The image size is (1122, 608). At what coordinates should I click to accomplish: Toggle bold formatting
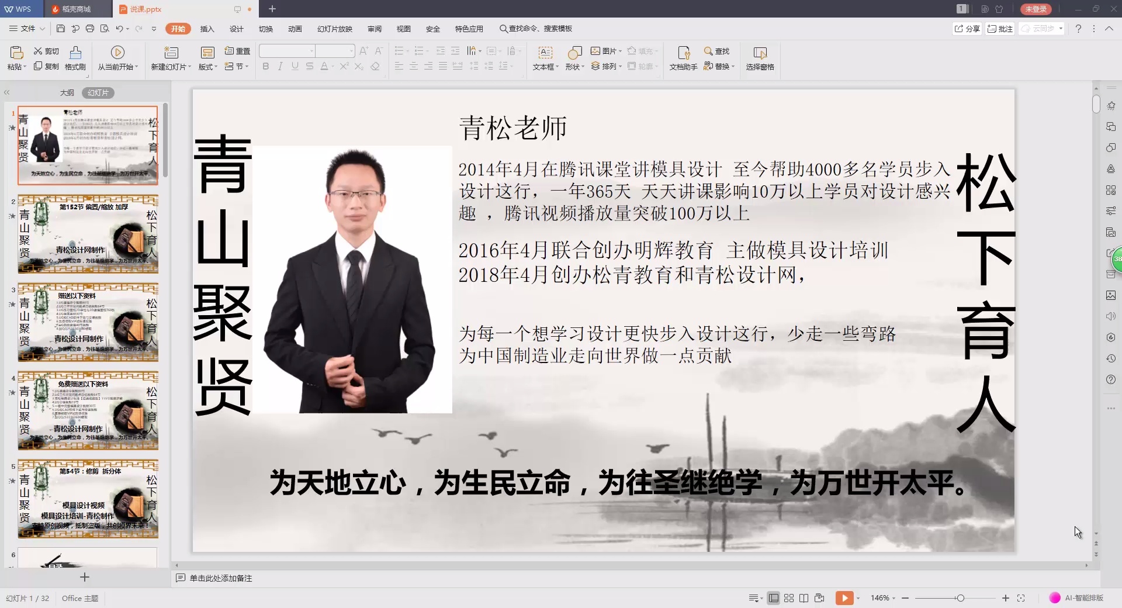pyautogui.click(x=265, y=66)
